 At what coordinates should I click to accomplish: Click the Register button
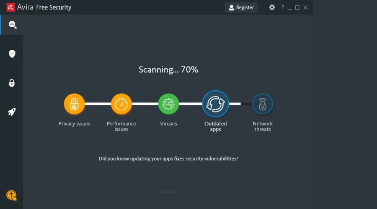241,8
